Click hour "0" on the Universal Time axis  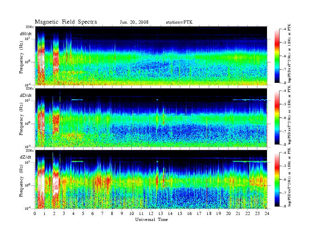35,213
